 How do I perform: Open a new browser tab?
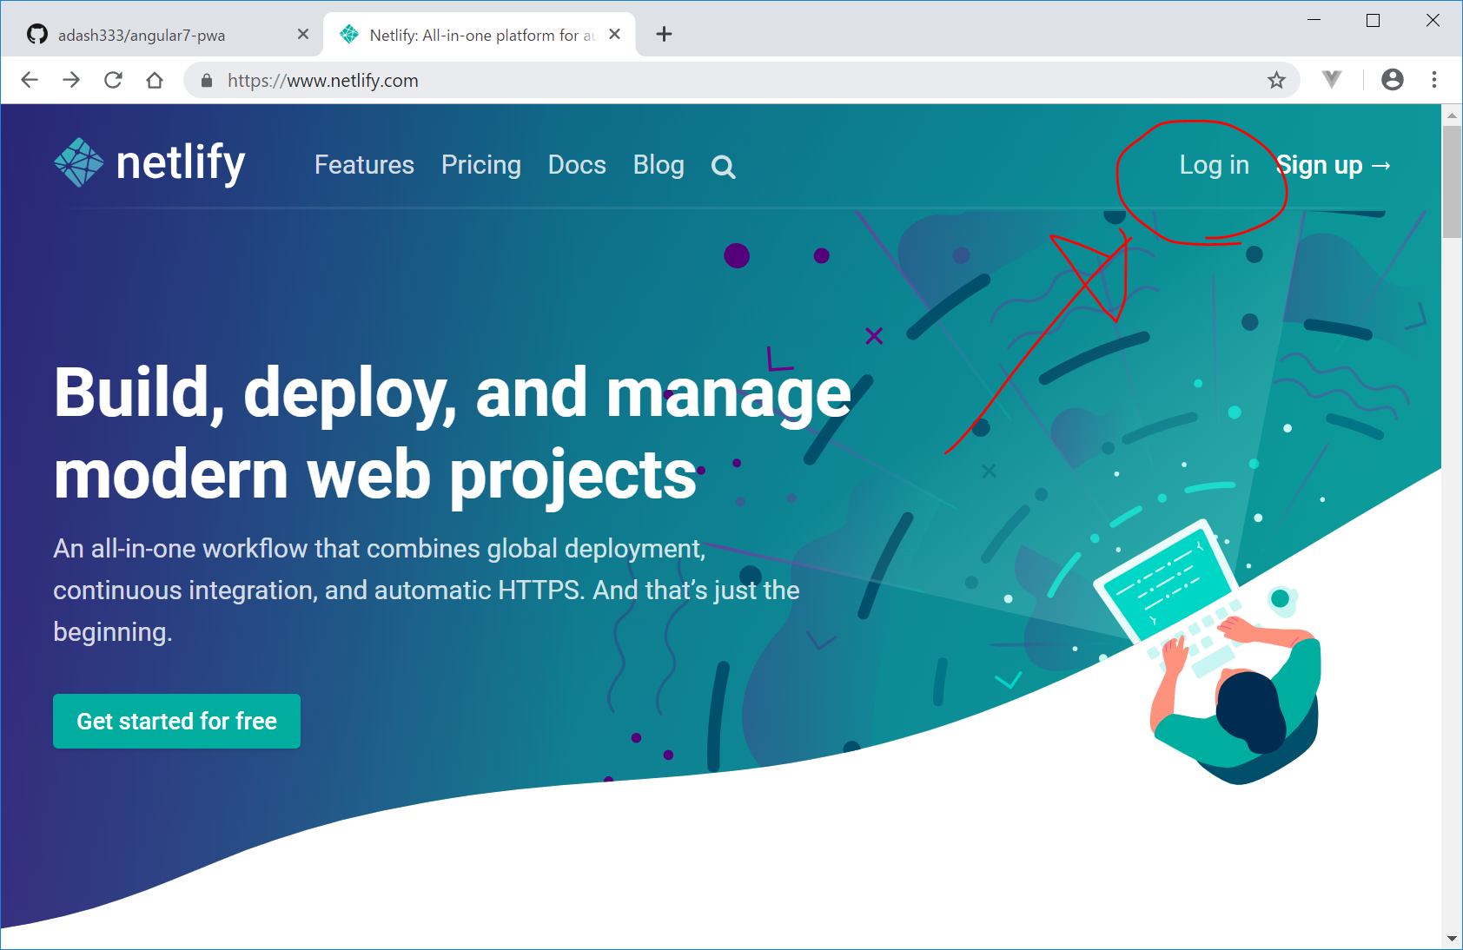point(664,34)
